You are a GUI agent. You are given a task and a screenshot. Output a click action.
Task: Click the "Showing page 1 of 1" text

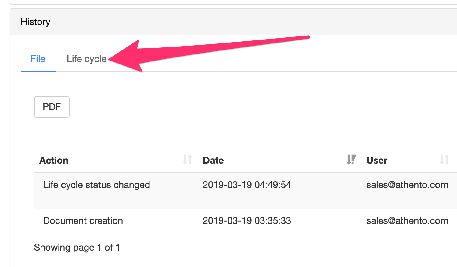click(x=77, y=248)
